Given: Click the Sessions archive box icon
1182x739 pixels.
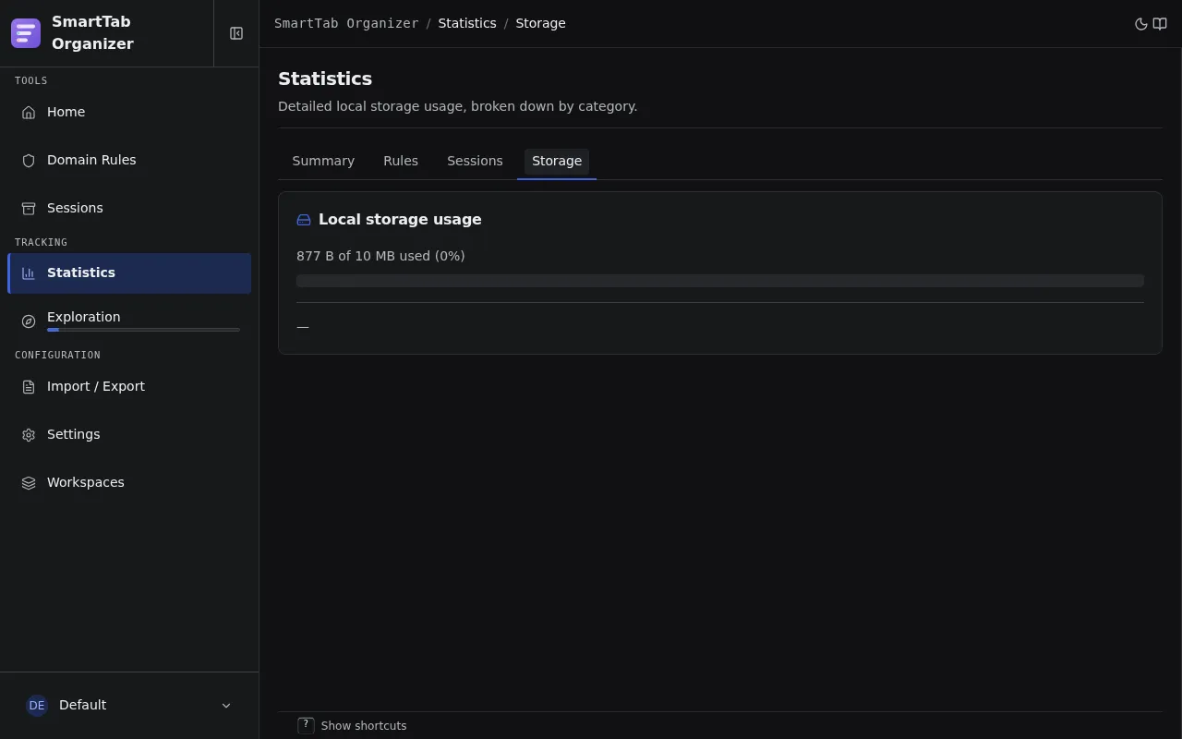Looking at the screenshot, I should [x=29, y=209].
